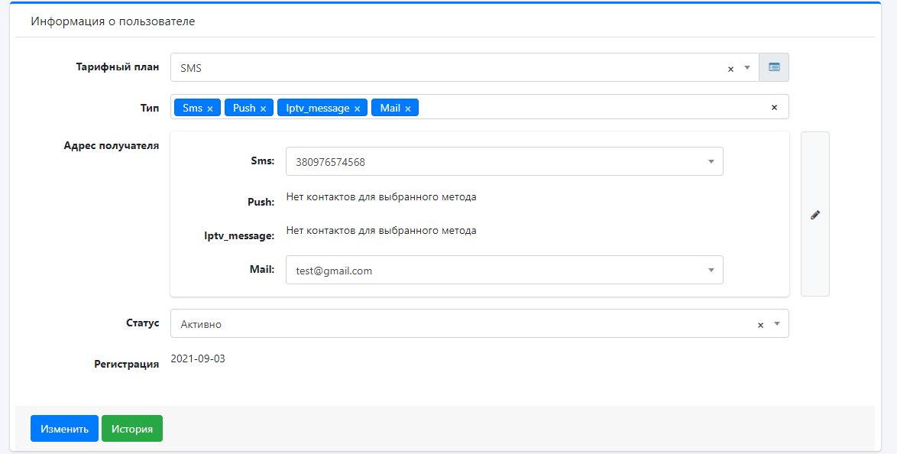The height and width of the screenshot is (454, 897).
Task: Clear the Статус Активно selection
Action: (x=760, y=325)
